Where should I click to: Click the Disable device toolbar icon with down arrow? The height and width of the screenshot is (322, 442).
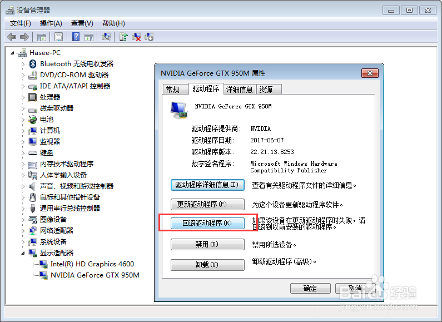pos(149,37)
